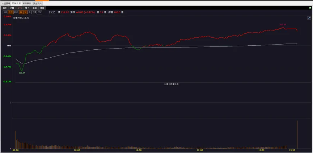Click the 209.94 low price marker

[x=22, y=73]
